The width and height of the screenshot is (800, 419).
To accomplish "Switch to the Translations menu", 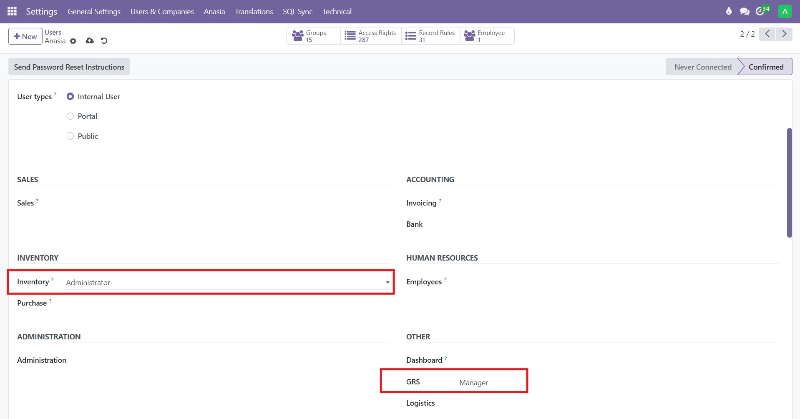I will [x=254, y=11].
